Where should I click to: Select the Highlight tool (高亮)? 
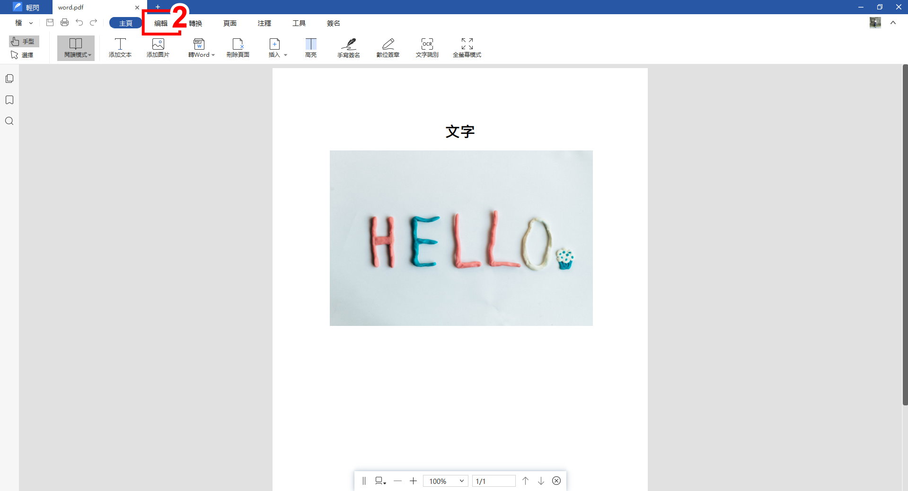311,48
